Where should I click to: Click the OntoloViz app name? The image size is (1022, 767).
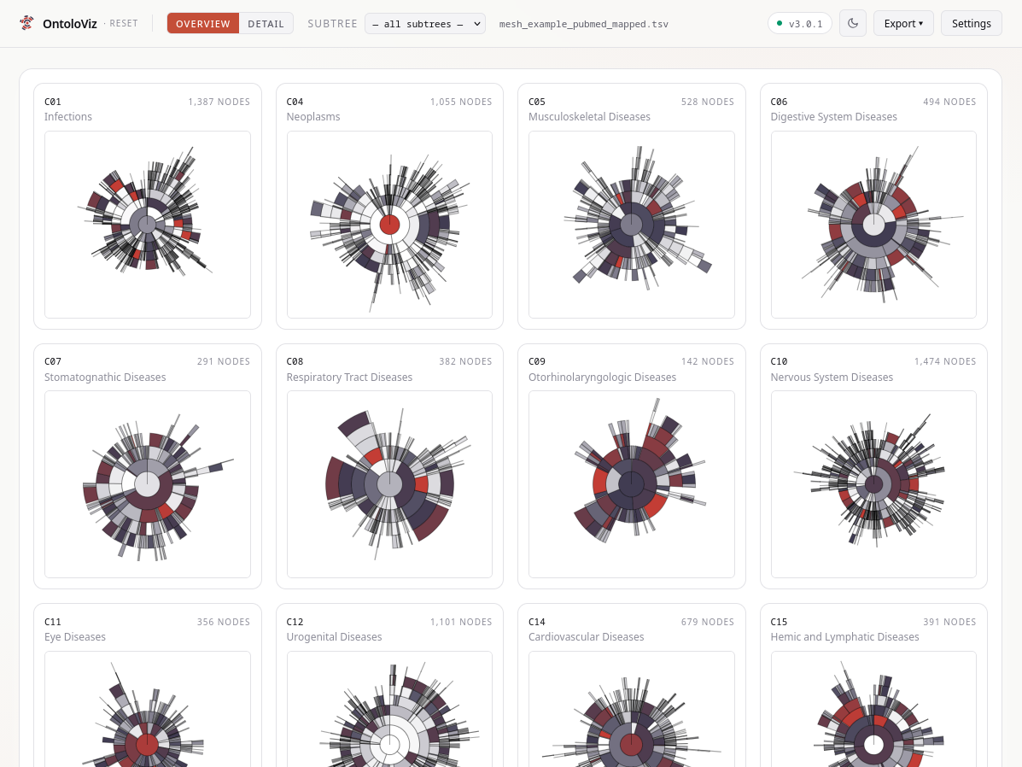pos(70,24)
